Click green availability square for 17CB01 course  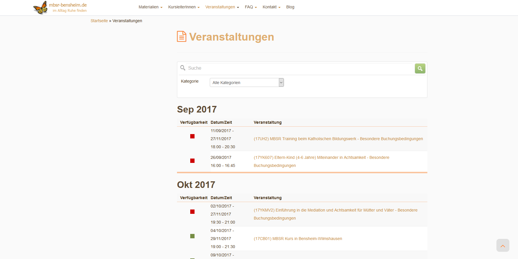click(192, 236)
